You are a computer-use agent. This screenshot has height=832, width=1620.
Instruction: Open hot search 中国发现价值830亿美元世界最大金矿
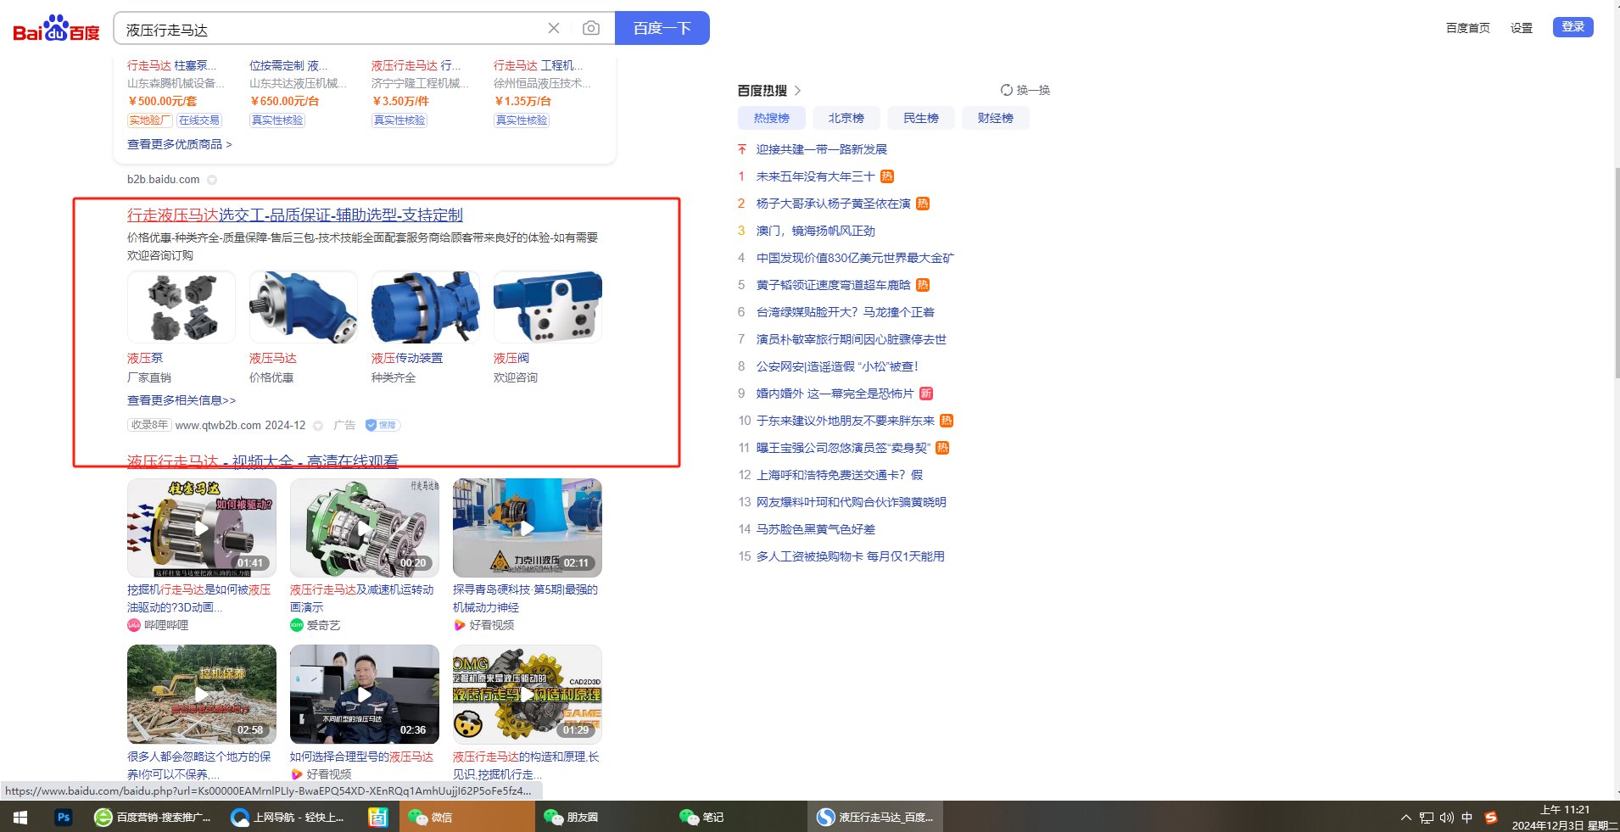click(x=855, y=258)
